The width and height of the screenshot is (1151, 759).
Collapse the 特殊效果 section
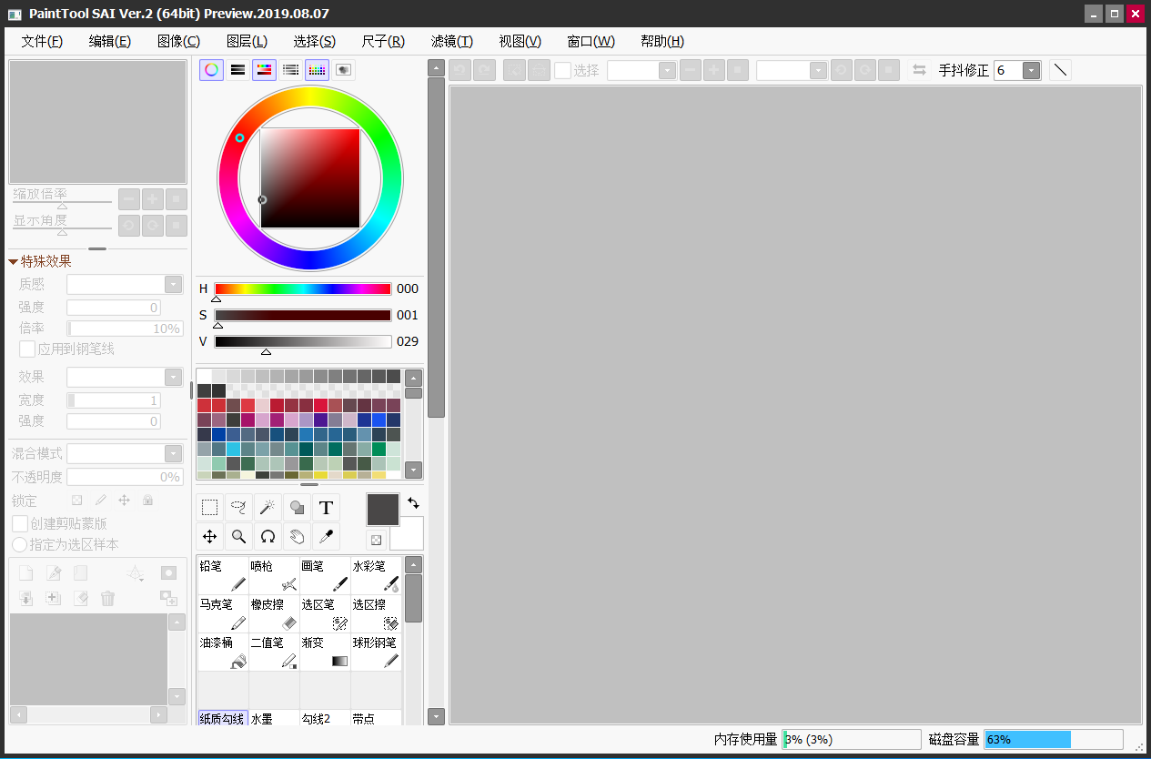(14, 261)
